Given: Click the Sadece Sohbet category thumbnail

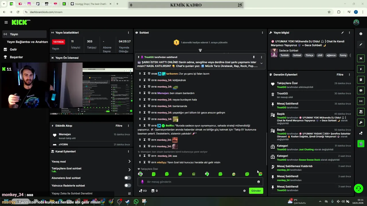Looking at the screenshot, I should tap(274, 53).
